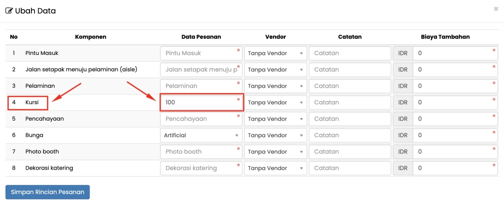Click Biaya Tambahan field for Dekorasi katering
The width and height of the screenshot is (504, 205).
pyautogui.click(x=455, y=168)
